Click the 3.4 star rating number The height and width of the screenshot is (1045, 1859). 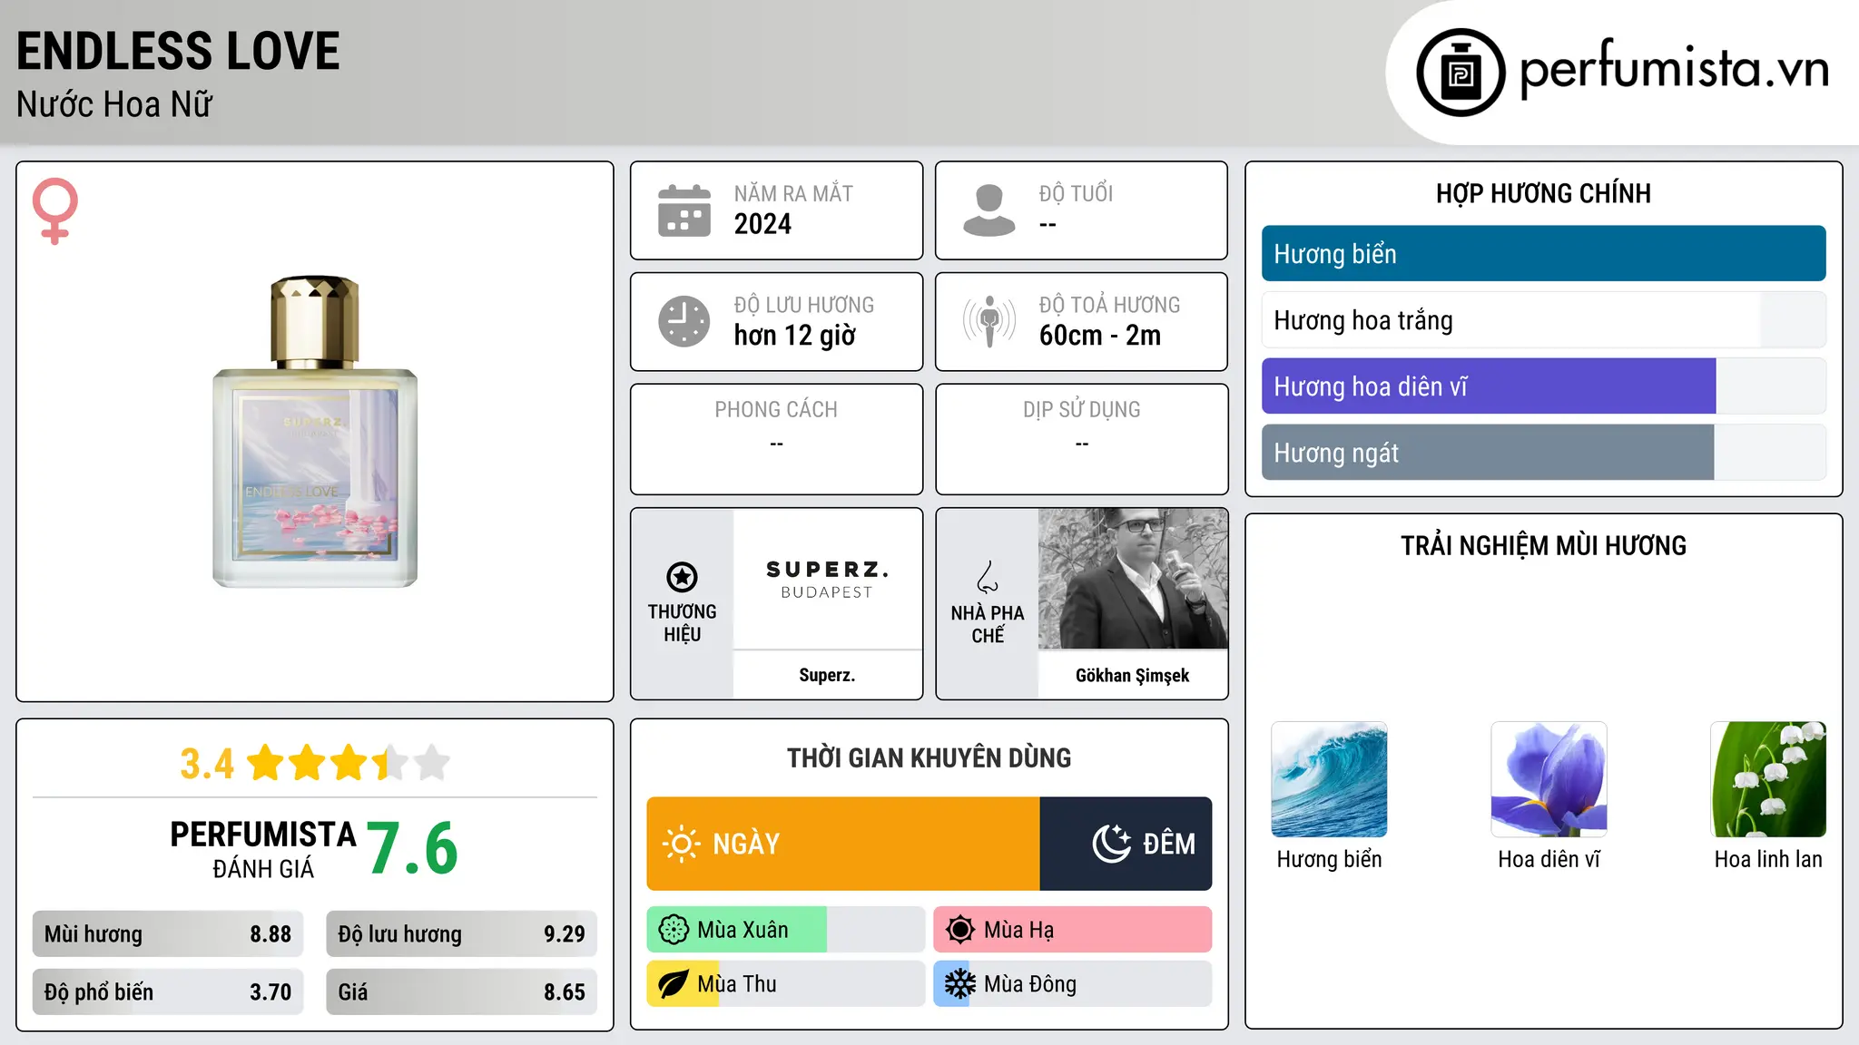(207, 764)
